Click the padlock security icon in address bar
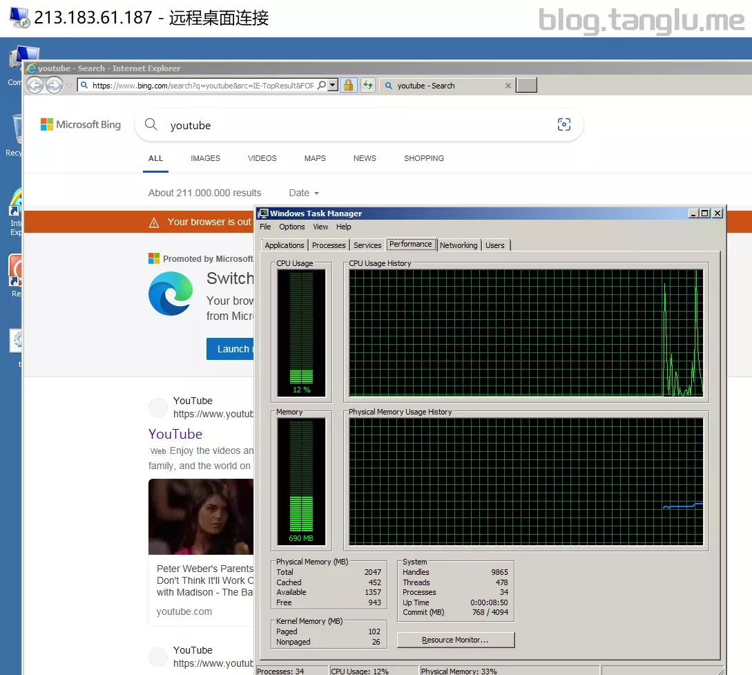 coord(349,85)
